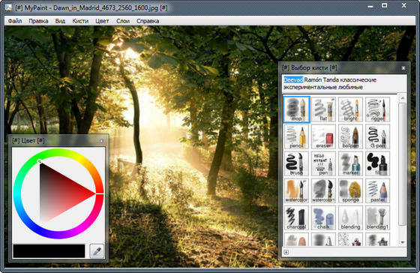This screenshot has width=420, height=273.
Task: Select the mop brush
Action: point(296,109)
